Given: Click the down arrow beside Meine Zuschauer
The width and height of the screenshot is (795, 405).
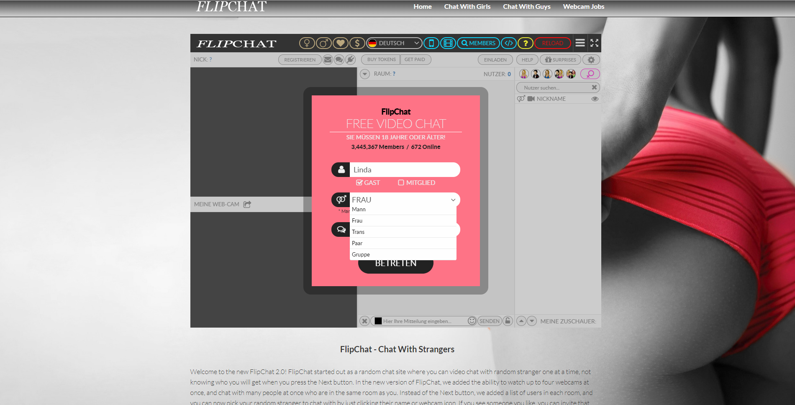Looking at the screenshot, I should (532, 321).
